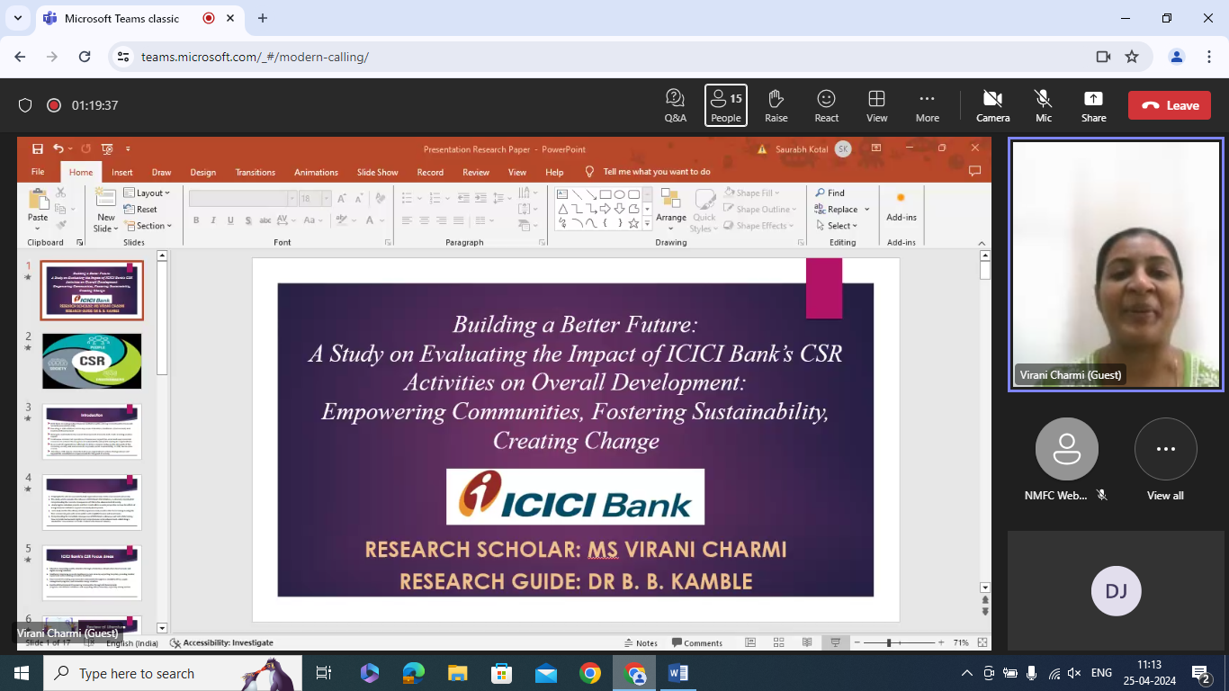This screenshot has height=691, width=1229.
Task: Open the Select dropdown in Editing
Action: point(837,226)
